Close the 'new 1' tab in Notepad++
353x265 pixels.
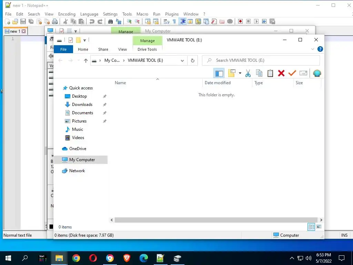24,31
